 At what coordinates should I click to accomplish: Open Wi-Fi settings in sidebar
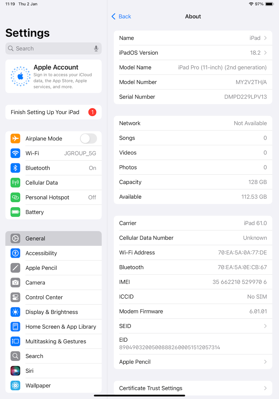pyautogui.click(x=53, y=153)
